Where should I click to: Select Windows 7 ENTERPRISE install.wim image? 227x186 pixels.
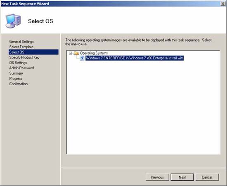135,58
